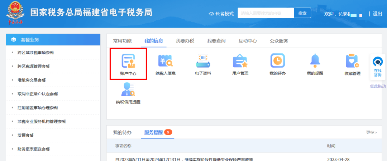Switch to 常用功能 tab
The width and height of the screenshot is (387, 161).
coord(122,41)
